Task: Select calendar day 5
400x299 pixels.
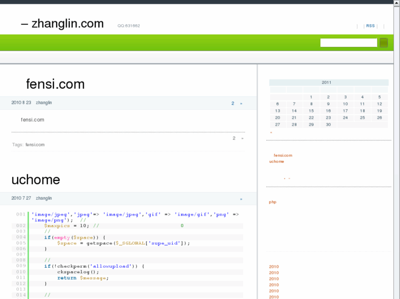Action: 380,97
